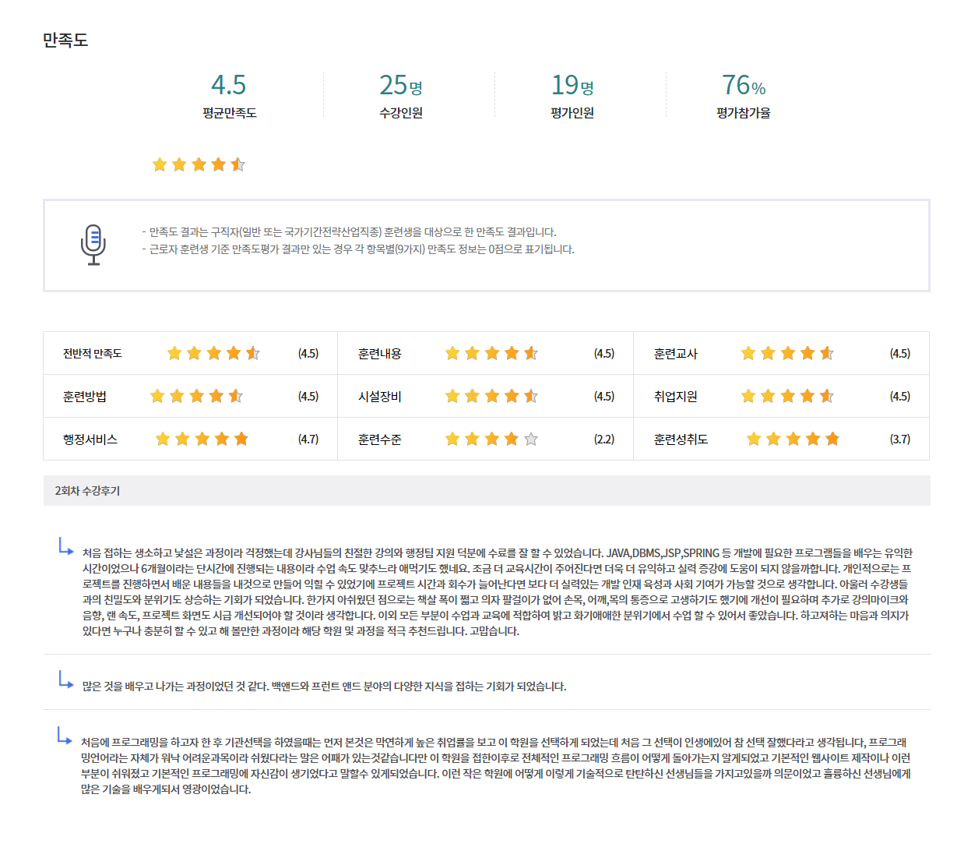Click the stars next to 행정서비스

(202, 440)
